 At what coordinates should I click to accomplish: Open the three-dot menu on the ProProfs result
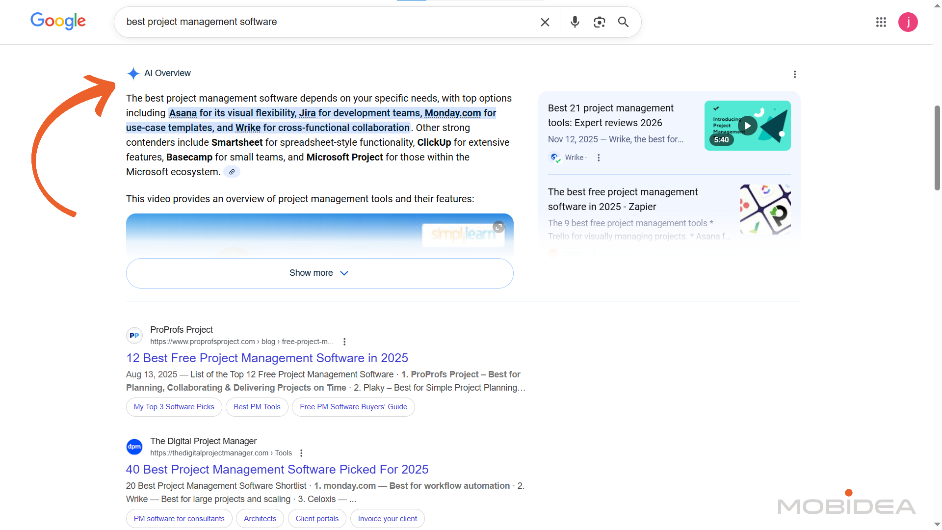[x=345, y=341]
